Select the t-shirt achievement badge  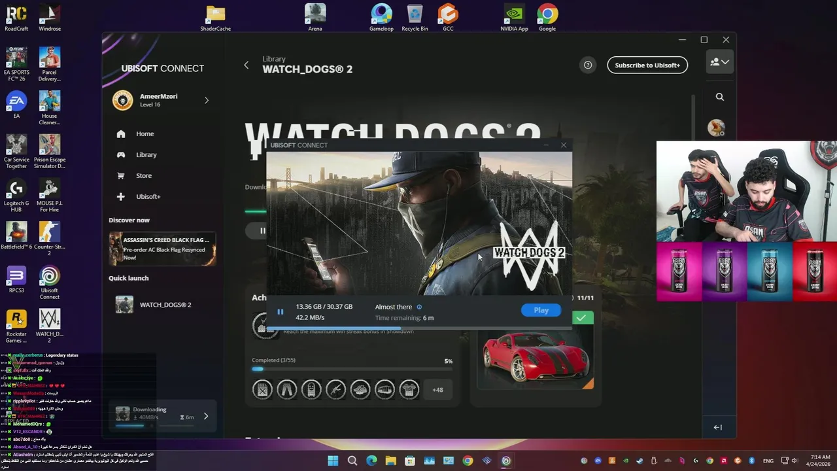coord(409,390)
